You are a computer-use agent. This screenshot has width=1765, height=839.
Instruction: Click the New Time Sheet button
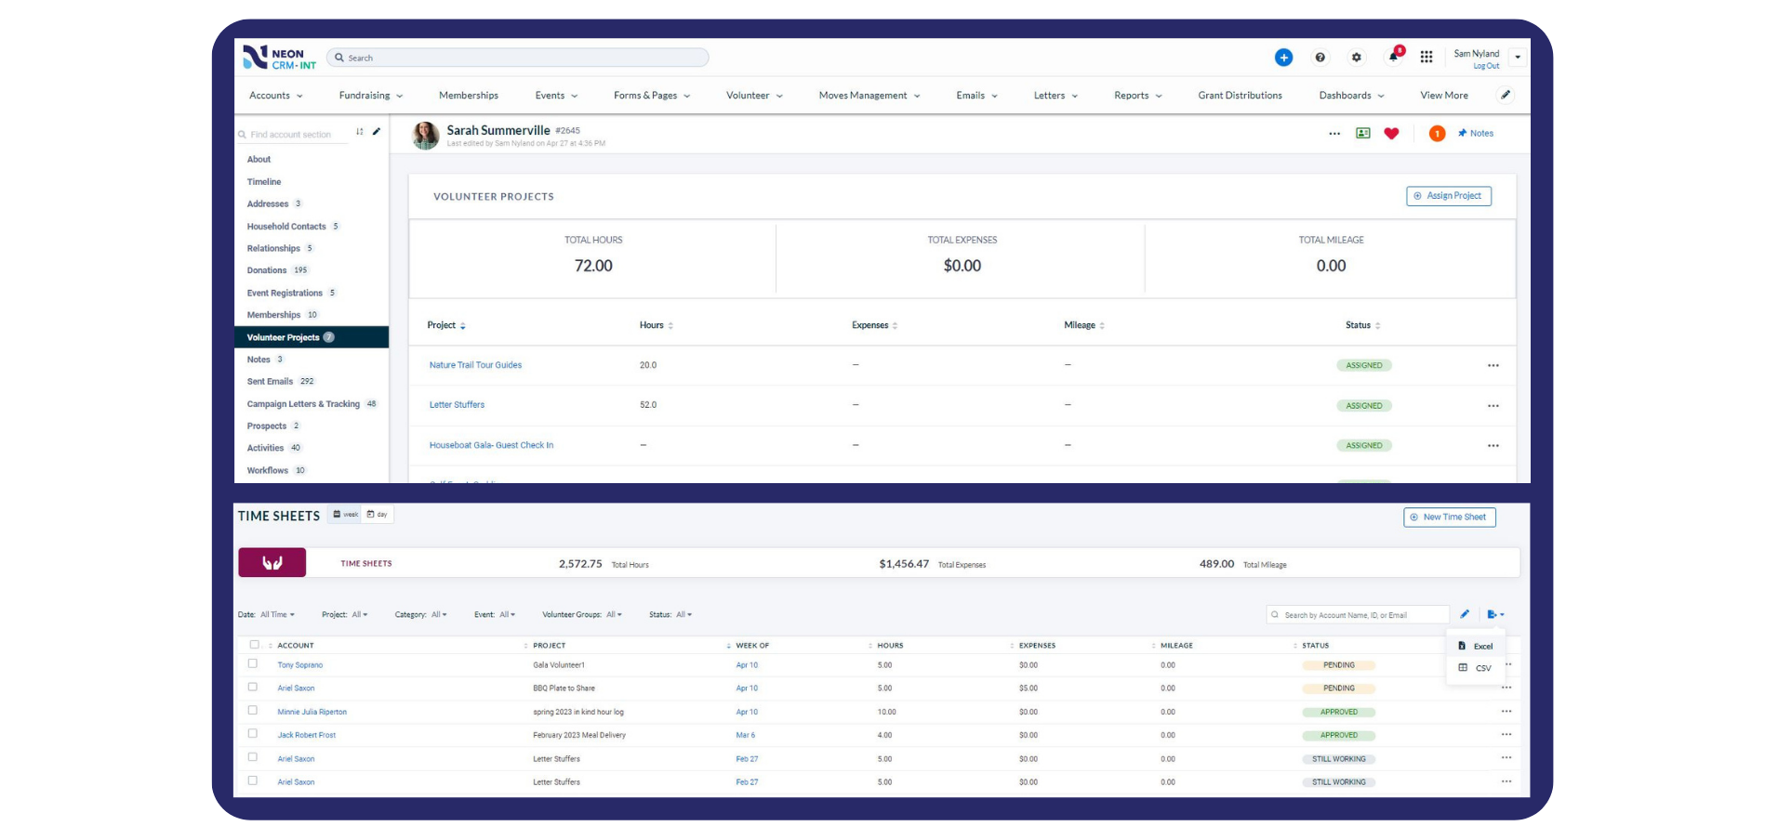click(1449, 517)
